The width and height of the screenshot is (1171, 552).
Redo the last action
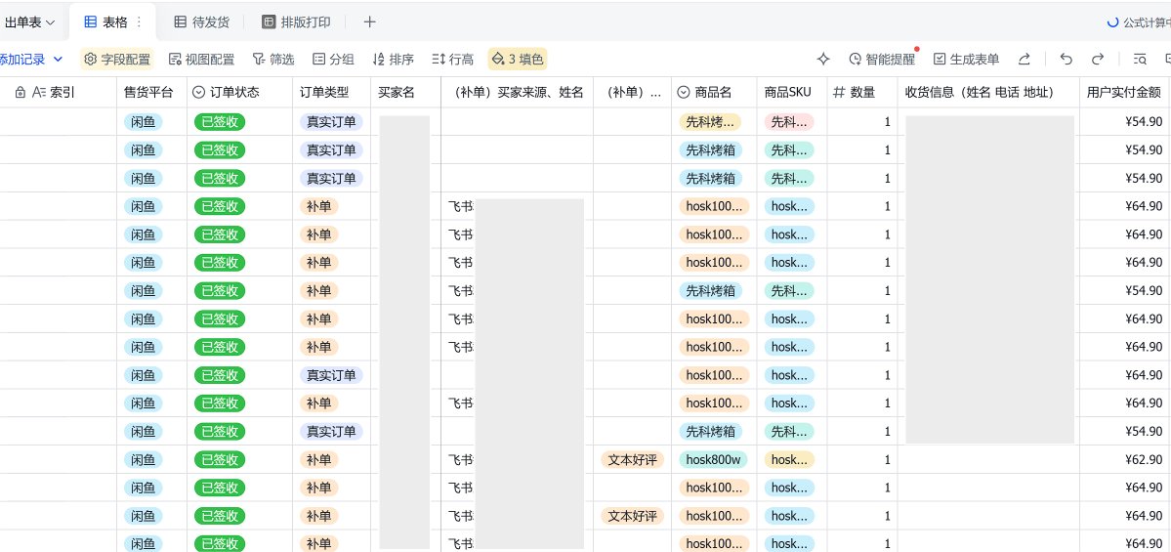[1098, 59]
